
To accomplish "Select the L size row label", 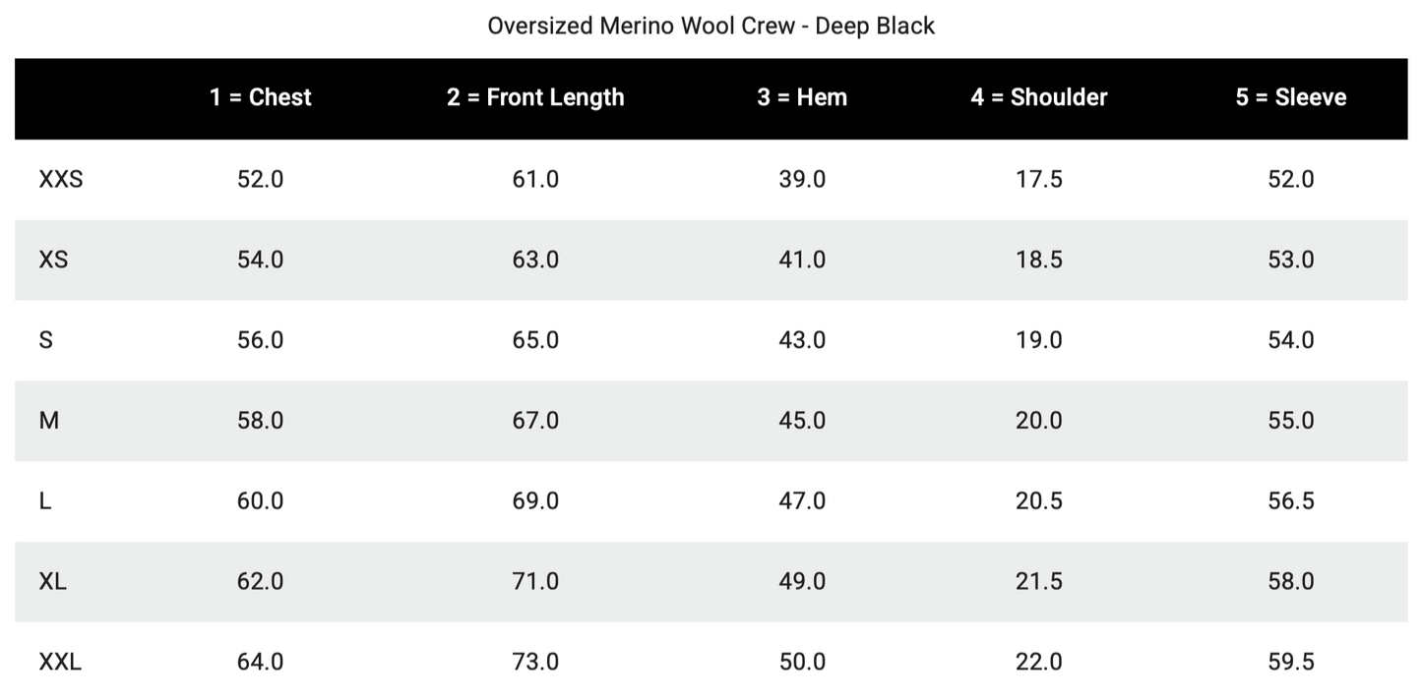I will [x=45, y=501].
